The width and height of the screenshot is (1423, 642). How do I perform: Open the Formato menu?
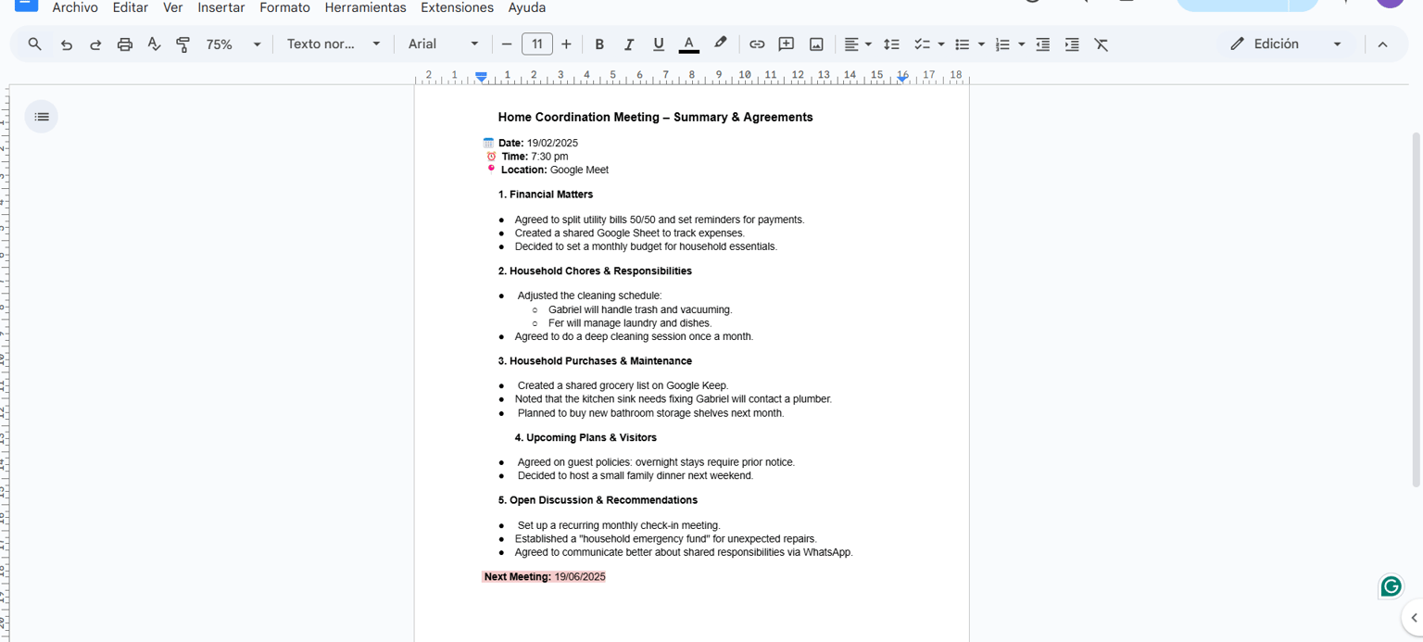click(x=284, y=7)
